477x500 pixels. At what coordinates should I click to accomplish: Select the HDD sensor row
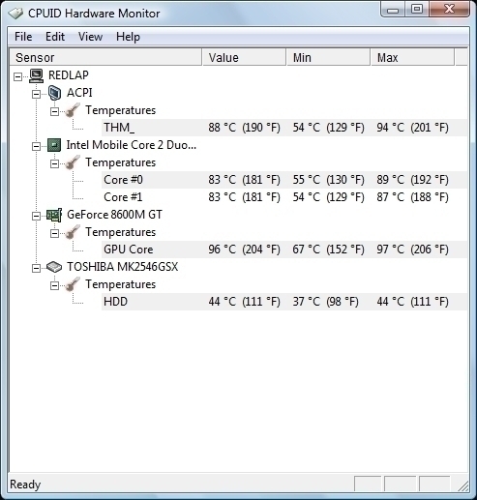(284, 302)
